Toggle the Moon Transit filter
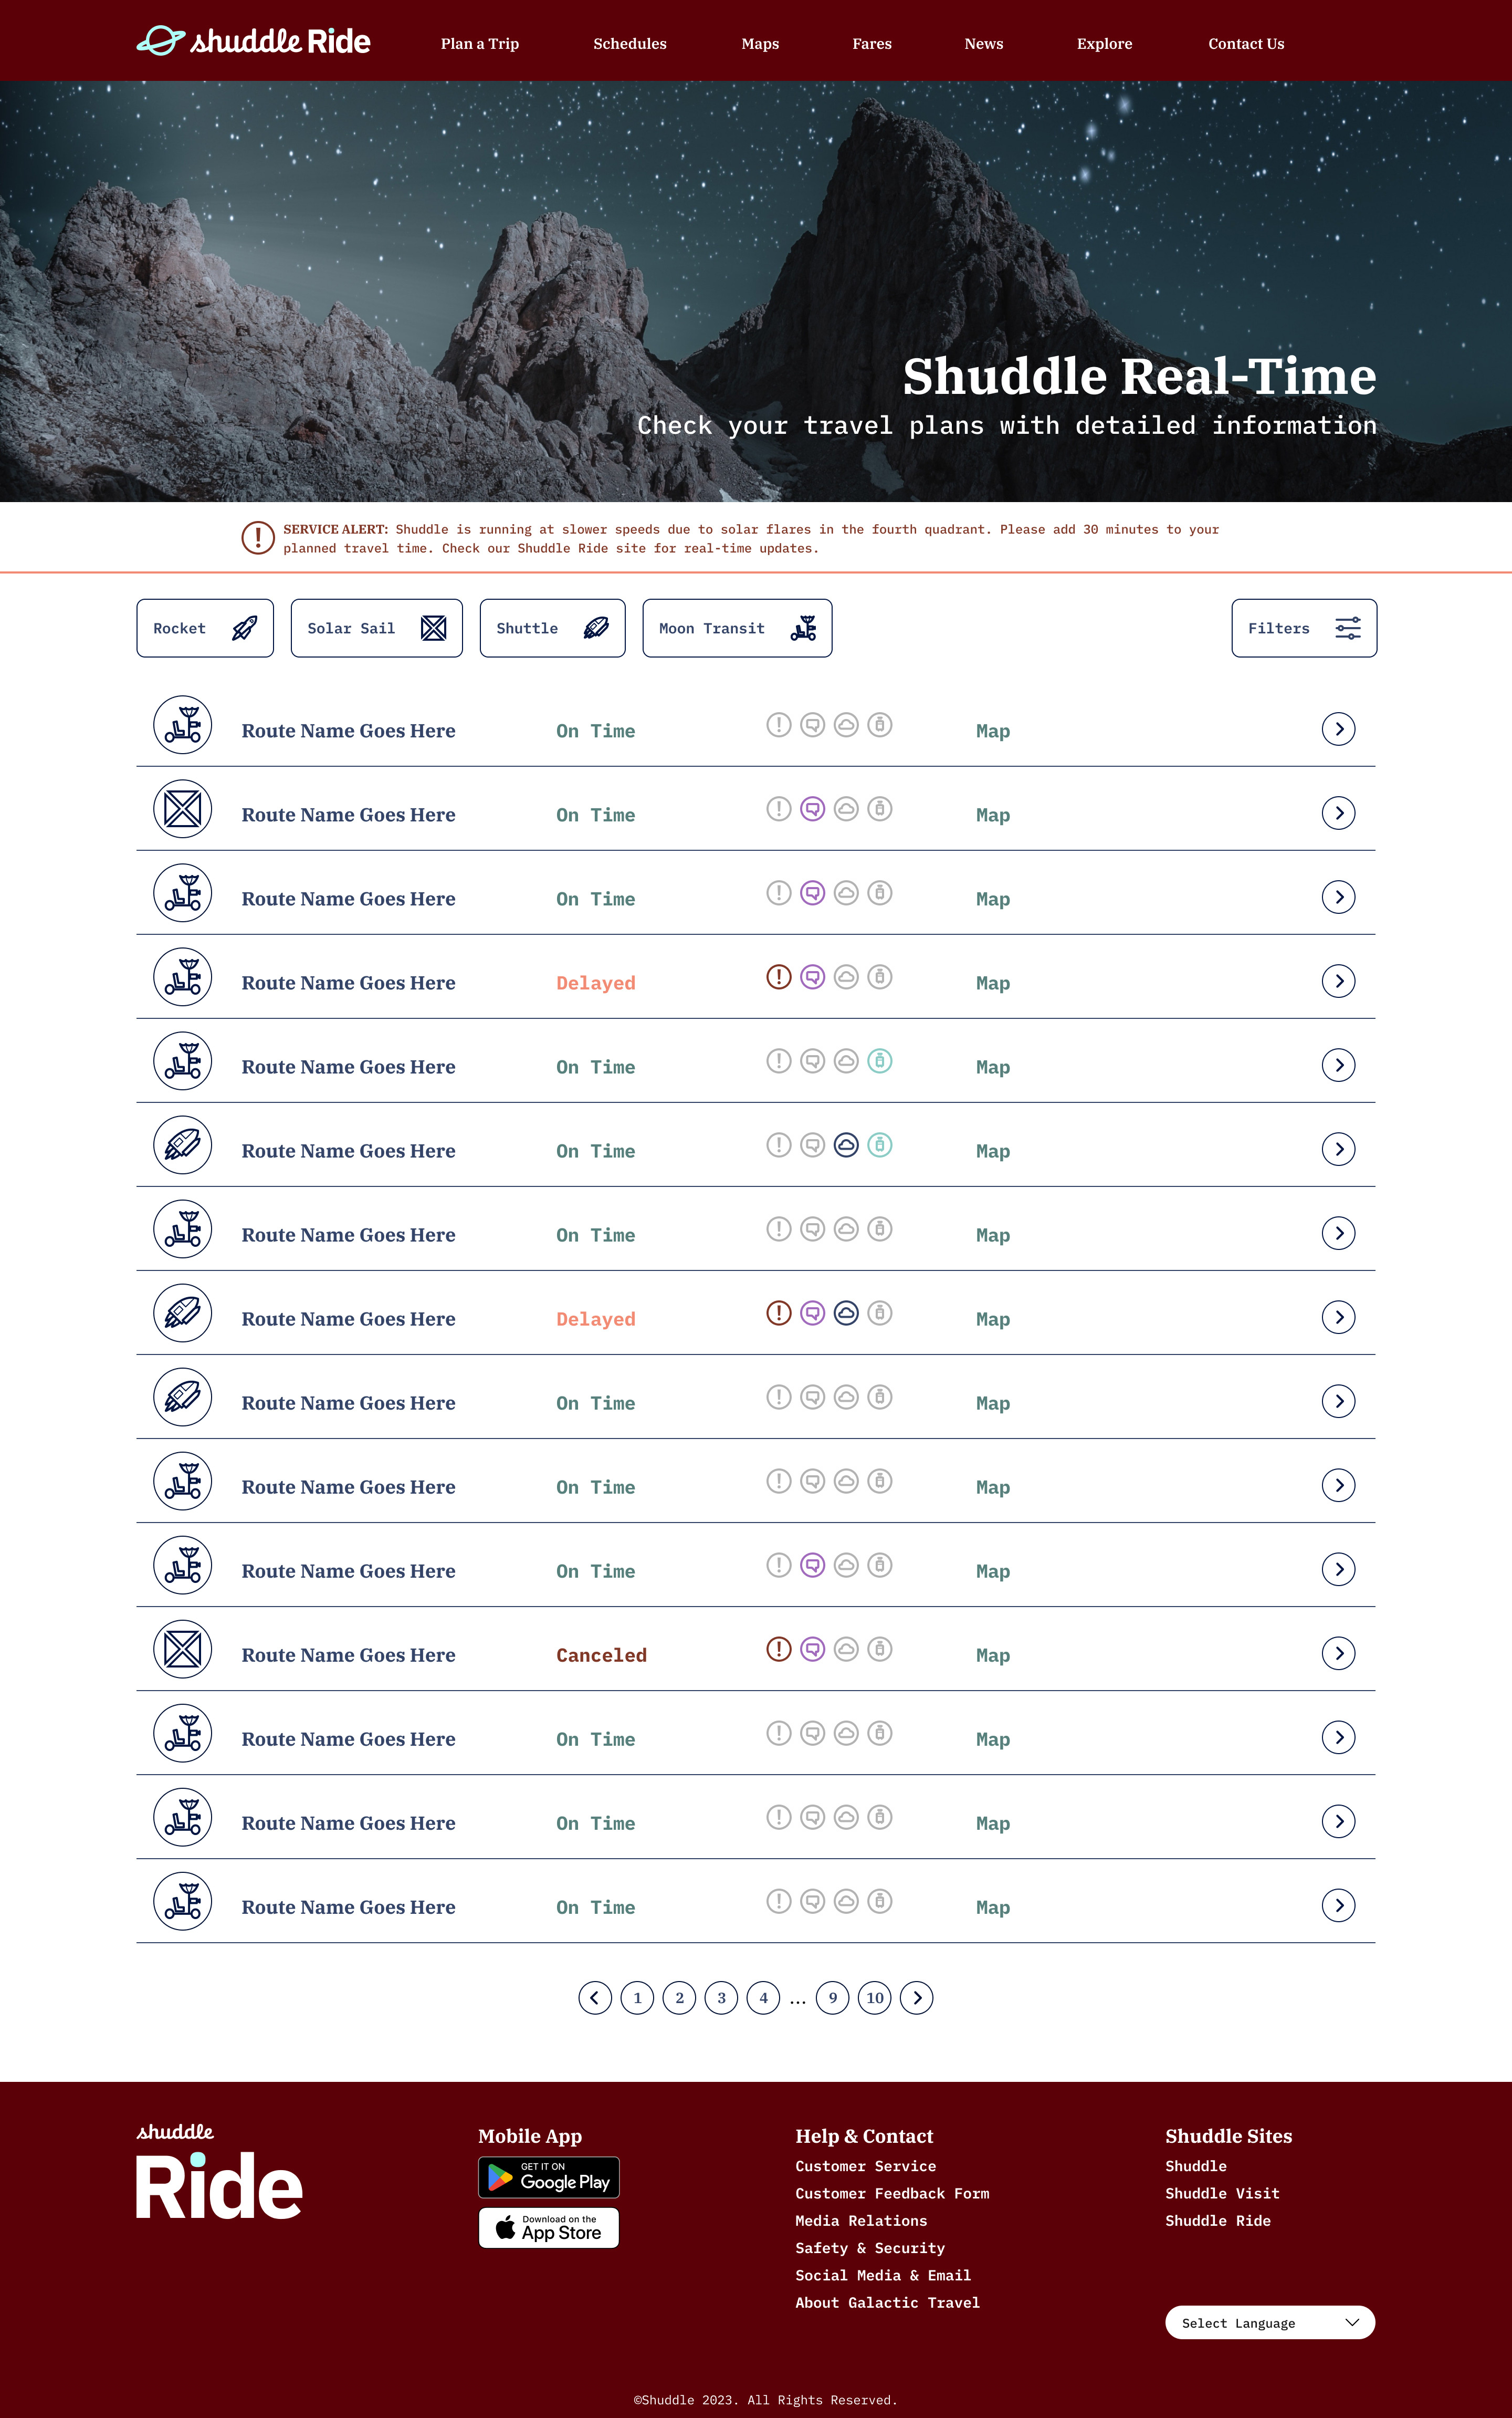The height and width of the screenshot is (2418, 1512). 737,628
